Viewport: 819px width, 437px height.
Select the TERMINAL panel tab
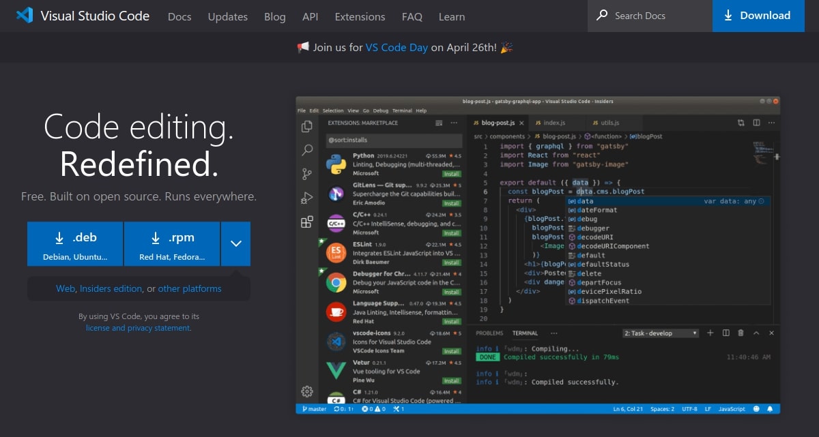click(526, 333)
